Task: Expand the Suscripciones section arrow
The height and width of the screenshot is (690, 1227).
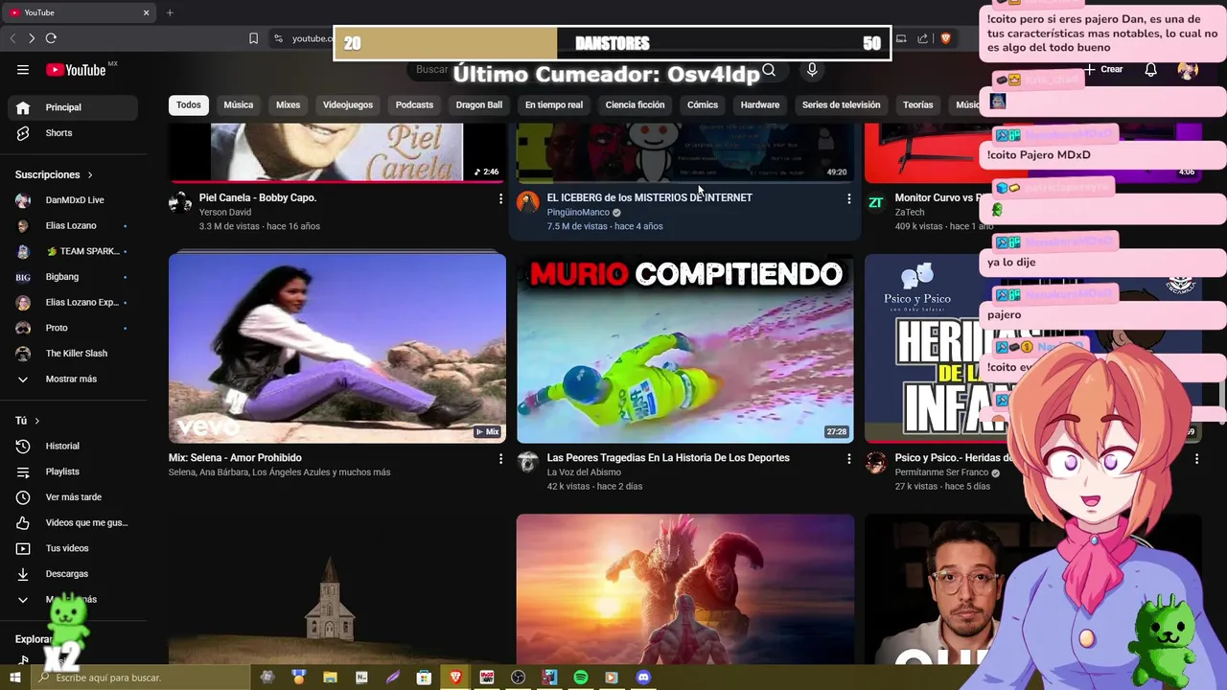Action: point(90,175)
